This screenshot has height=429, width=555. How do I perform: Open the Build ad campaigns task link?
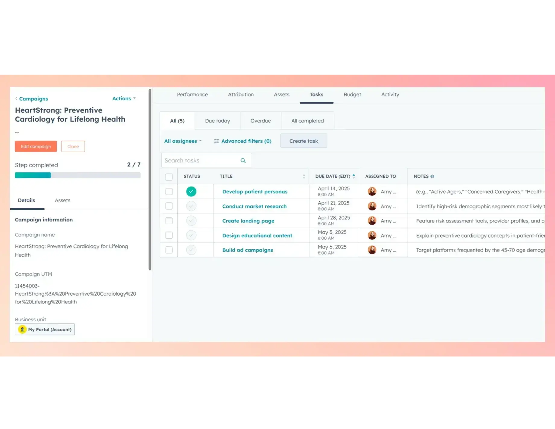pyautogui.click(x=247, y=250)
